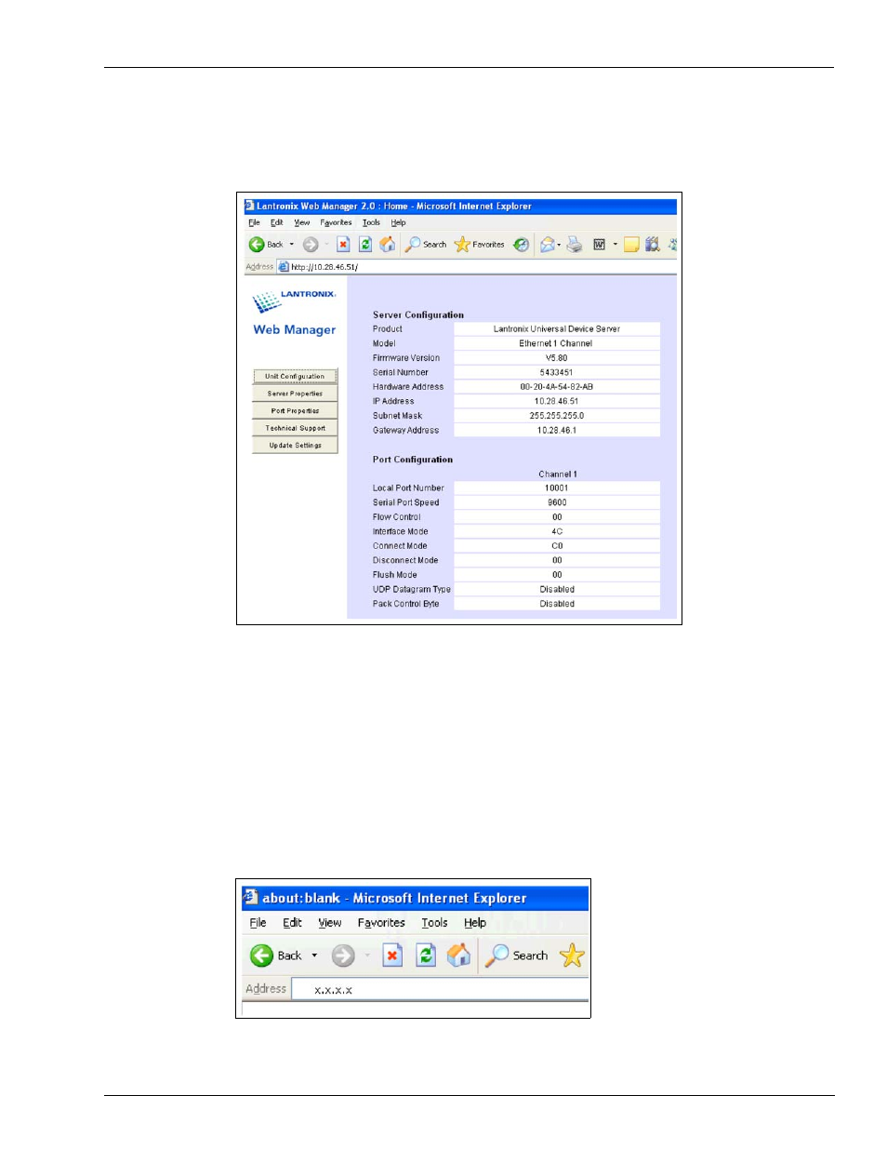Click the Update Settings button
Screen dimensions: 887x1149
(x=295, y=446)
